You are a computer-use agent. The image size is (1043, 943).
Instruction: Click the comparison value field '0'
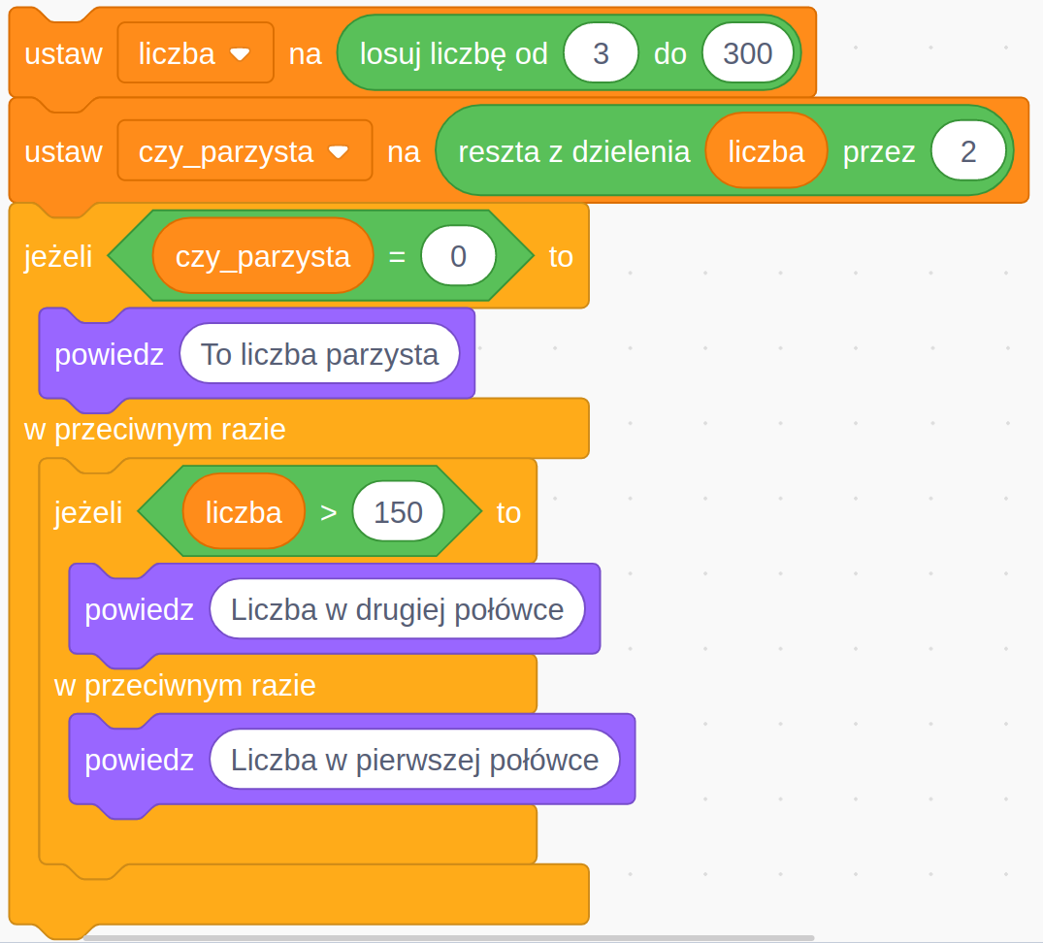[x=458, y=257]
